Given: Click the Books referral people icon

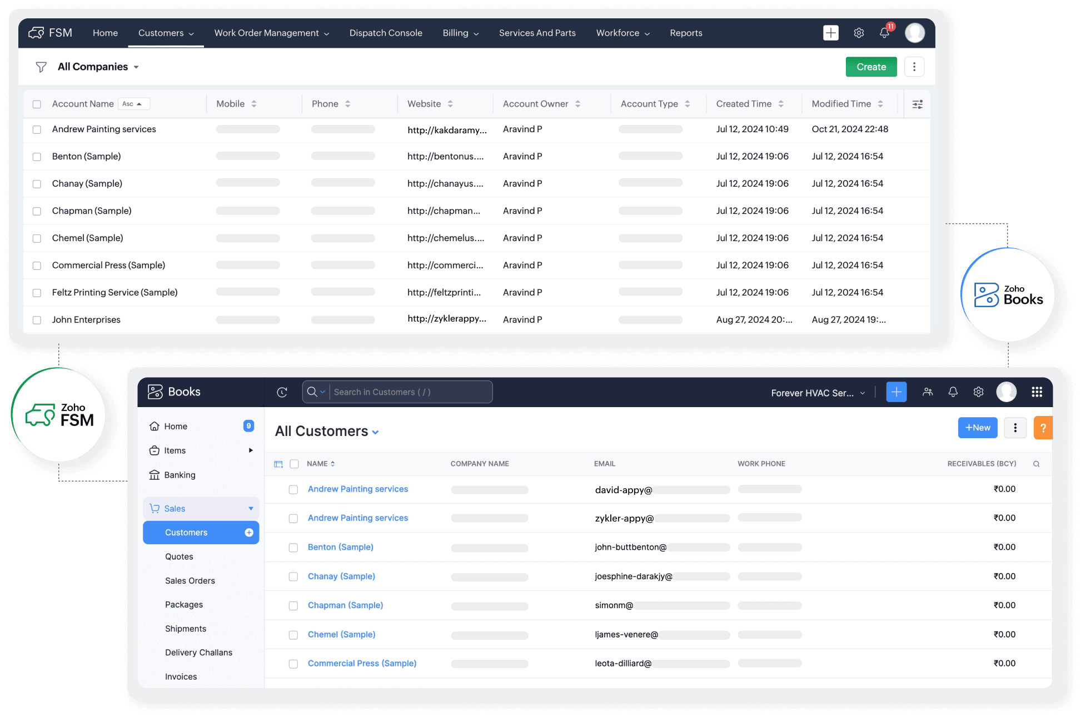Looking at the screenshot, I should (x=928, y=392).
